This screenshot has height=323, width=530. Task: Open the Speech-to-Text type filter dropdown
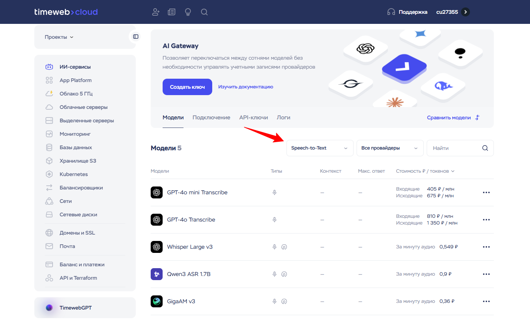(320, 148)
